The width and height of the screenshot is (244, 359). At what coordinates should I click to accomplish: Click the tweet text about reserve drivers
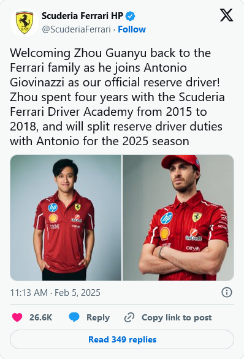point(117,97)
